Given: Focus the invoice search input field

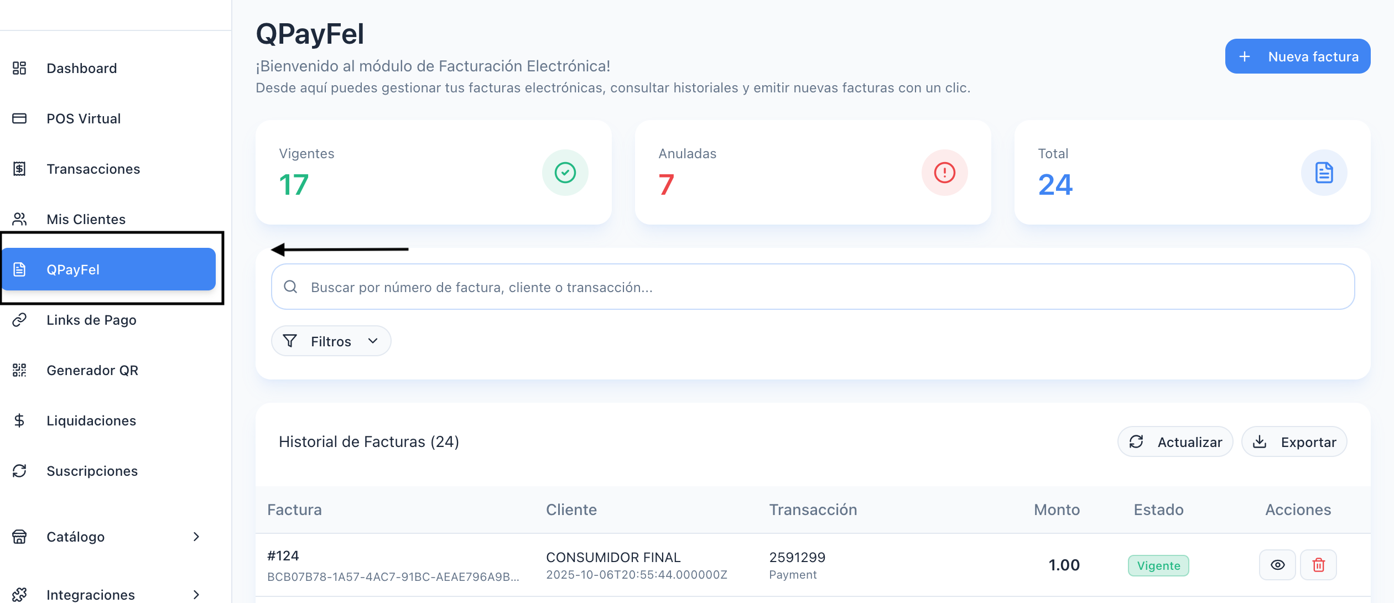Looking at the screenshot, I should [812, 287].
